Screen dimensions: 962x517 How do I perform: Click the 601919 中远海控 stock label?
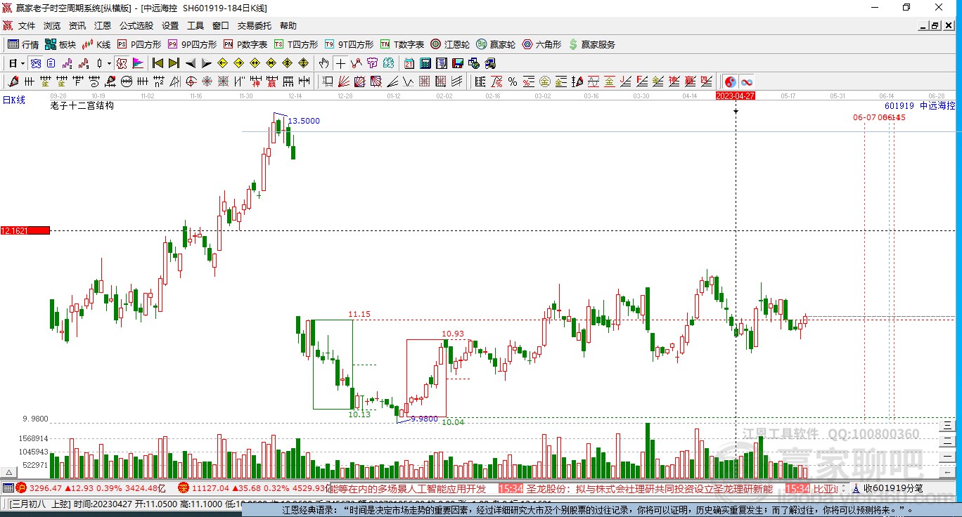pos(920,105)
